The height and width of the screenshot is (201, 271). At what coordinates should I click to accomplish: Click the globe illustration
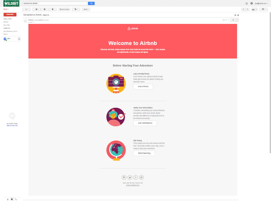116,151
